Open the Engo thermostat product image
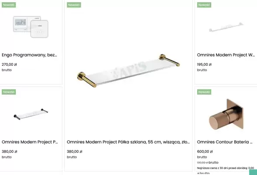This screenshot has width=257, height=175. [x=31, y=27]
